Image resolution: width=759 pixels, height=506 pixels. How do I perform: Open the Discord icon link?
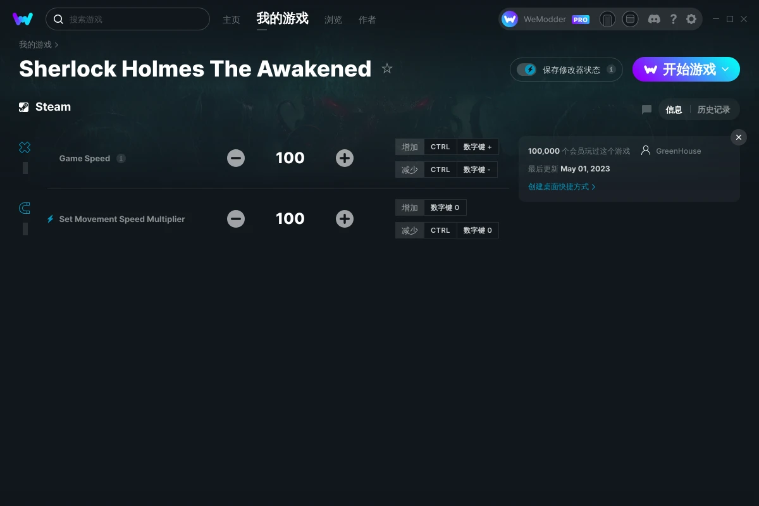coord(655,19)
